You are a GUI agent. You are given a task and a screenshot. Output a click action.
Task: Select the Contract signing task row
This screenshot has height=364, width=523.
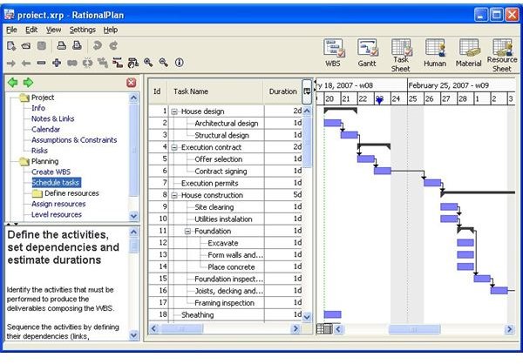coord(225,172)
